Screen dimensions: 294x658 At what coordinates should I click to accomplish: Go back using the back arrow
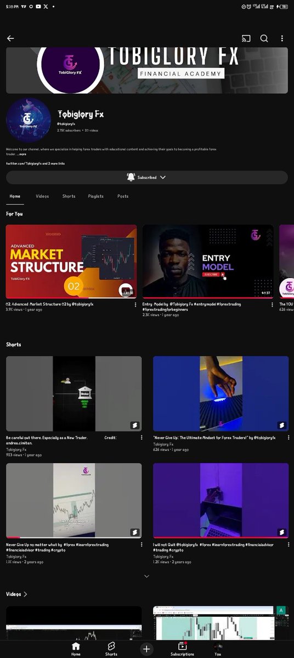(10, 38)
